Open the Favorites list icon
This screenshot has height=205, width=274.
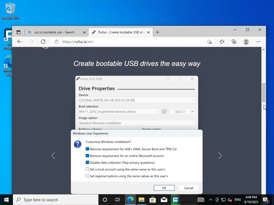pyautogui.click(x=222, y=42)
